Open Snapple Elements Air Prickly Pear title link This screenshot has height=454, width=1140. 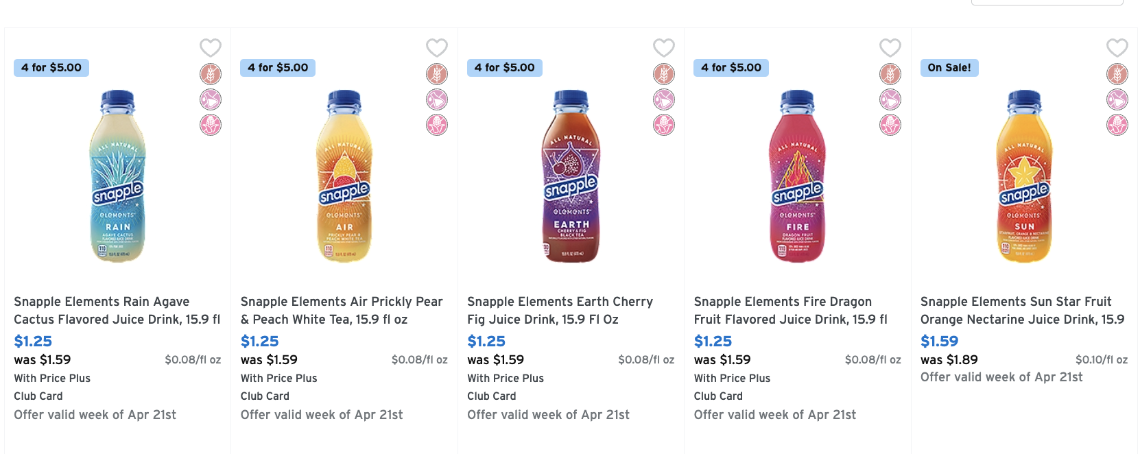pyautogui.click(x=342, y=311)
